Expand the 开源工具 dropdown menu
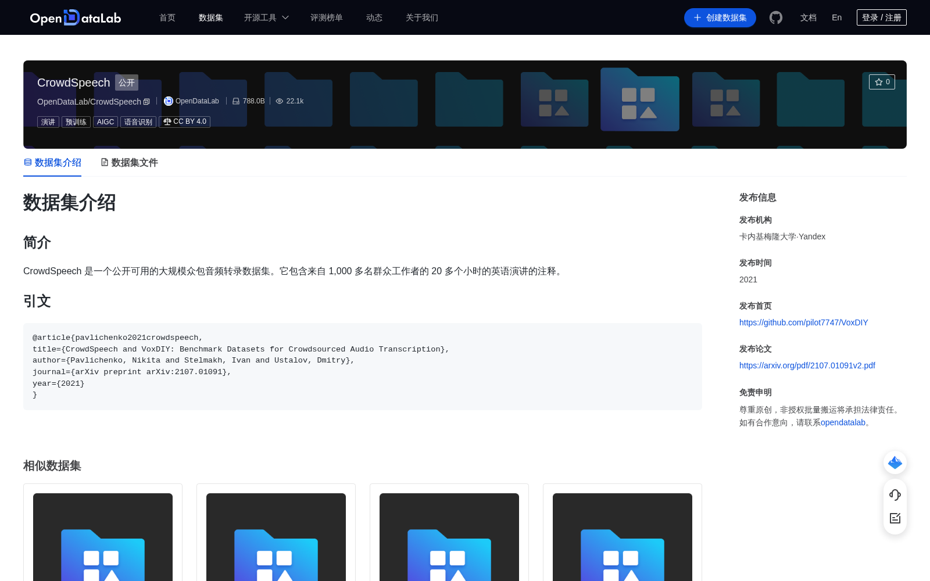930x581 pixels. tap(266, 17)
